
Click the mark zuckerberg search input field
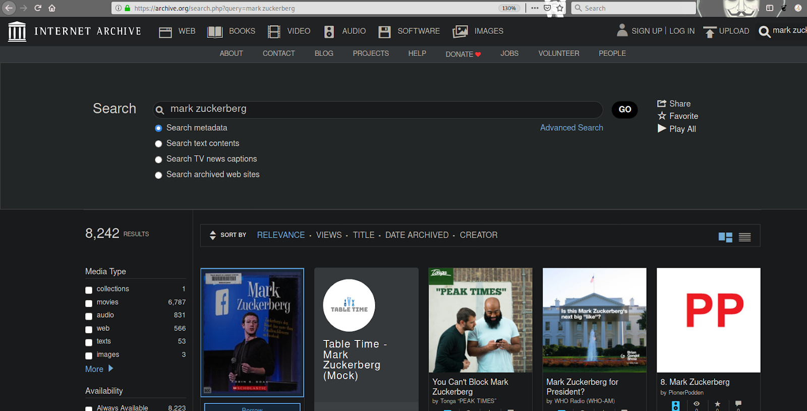(378, 109)
